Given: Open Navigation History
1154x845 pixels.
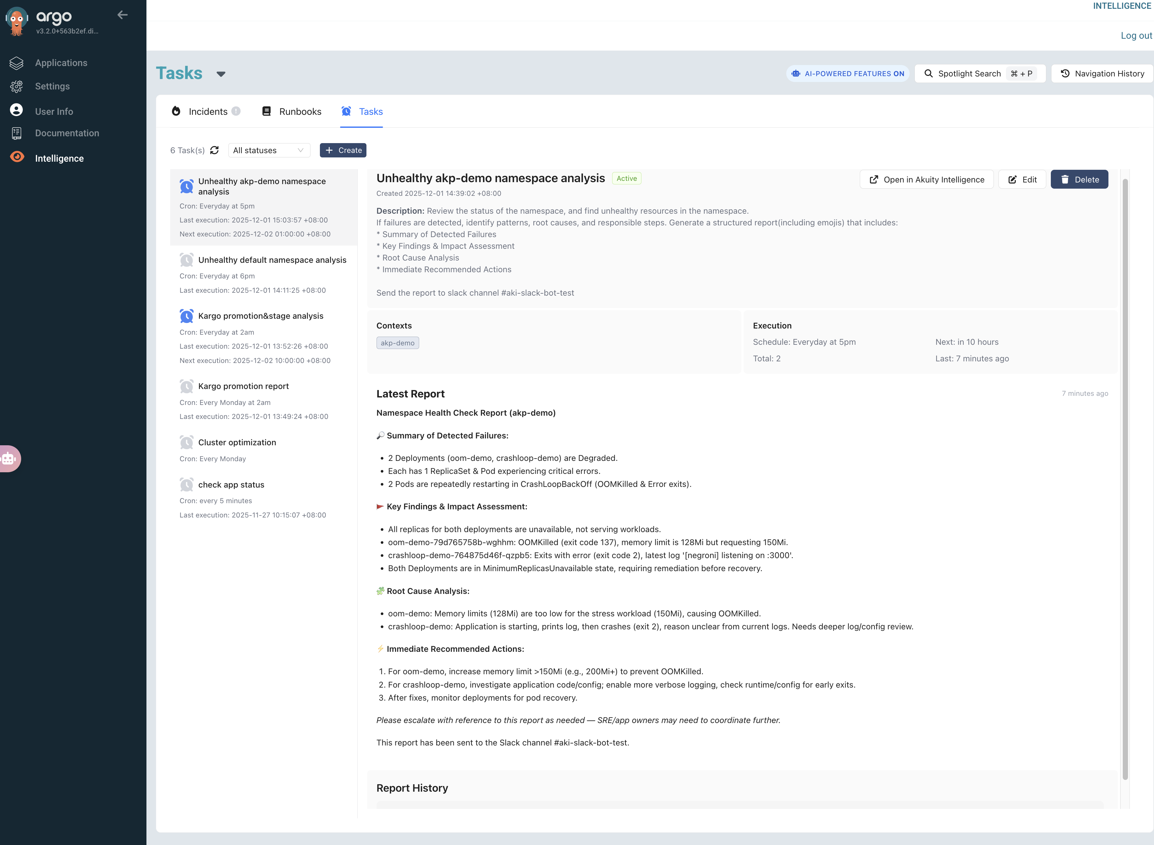Looking at the screenshot, I should (x=1101, y=73).
